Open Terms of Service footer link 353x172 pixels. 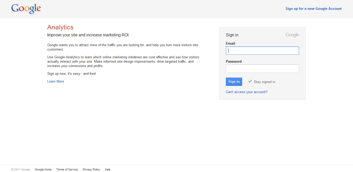click(67, 169)
